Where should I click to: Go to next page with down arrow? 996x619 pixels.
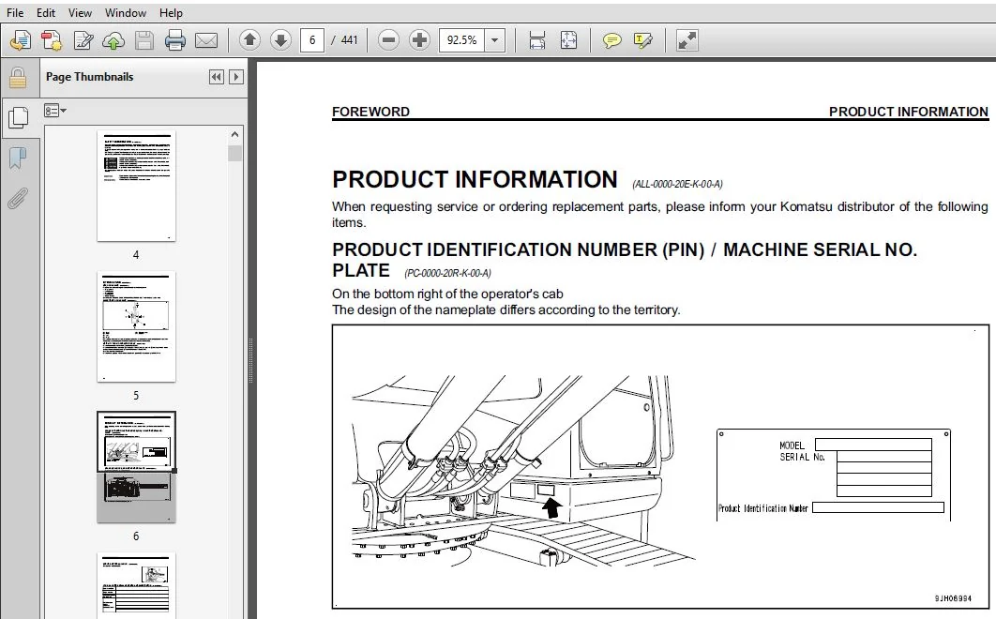tap(280, 40)
